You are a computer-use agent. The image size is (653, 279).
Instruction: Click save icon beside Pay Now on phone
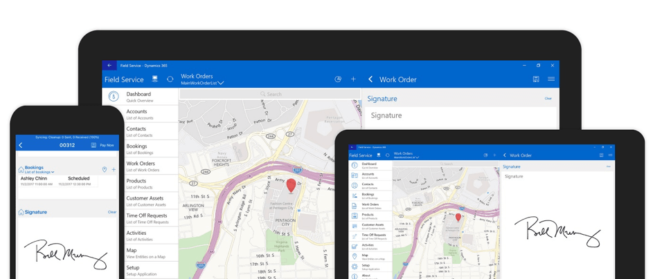(x=93, y=145)
